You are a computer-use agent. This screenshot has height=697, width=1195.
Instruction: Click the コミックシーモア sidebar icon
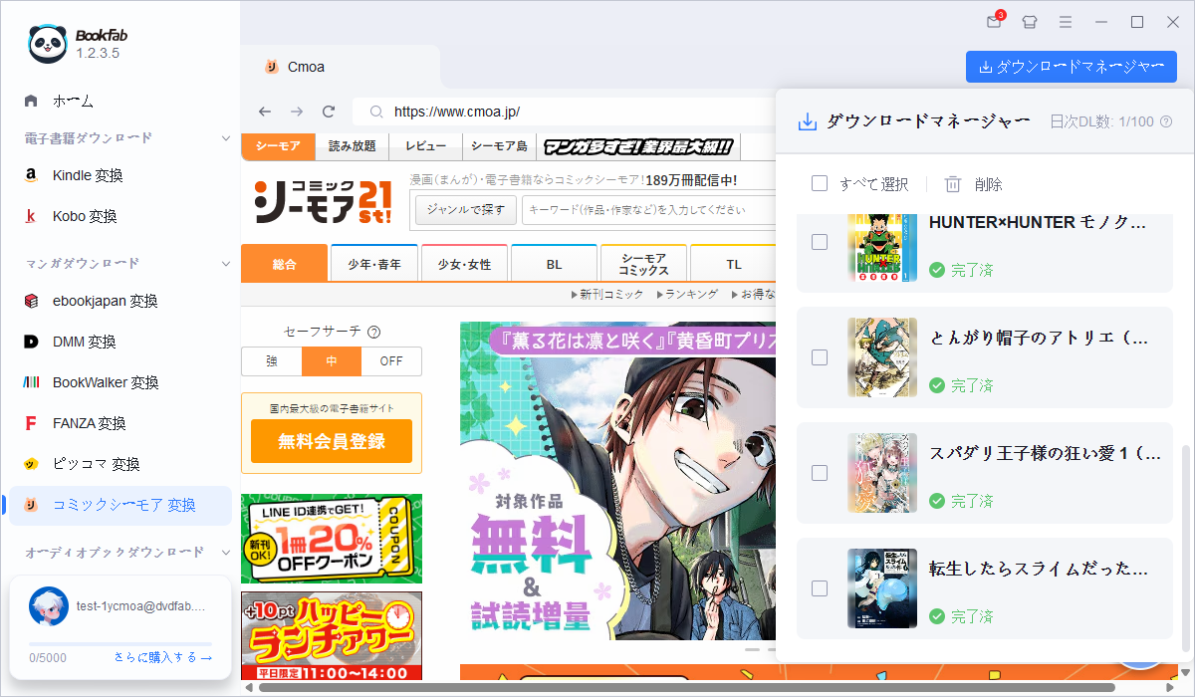click(x=31, y=505)
